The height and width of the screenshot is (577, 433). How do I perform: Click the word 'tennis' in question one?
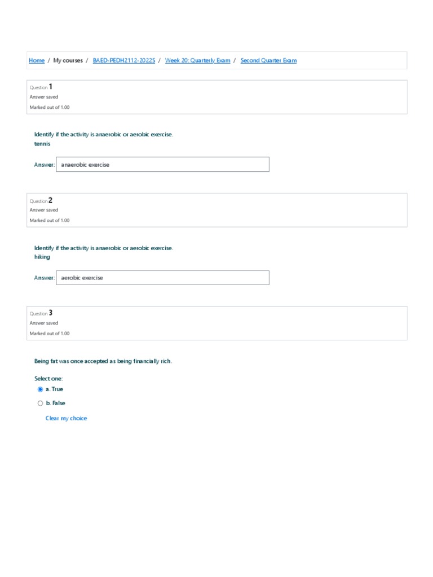pos(42,144)
